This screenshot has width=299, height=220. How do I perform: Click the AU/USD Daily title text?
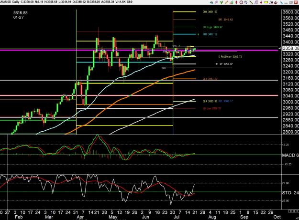click(x=11, y=2)
